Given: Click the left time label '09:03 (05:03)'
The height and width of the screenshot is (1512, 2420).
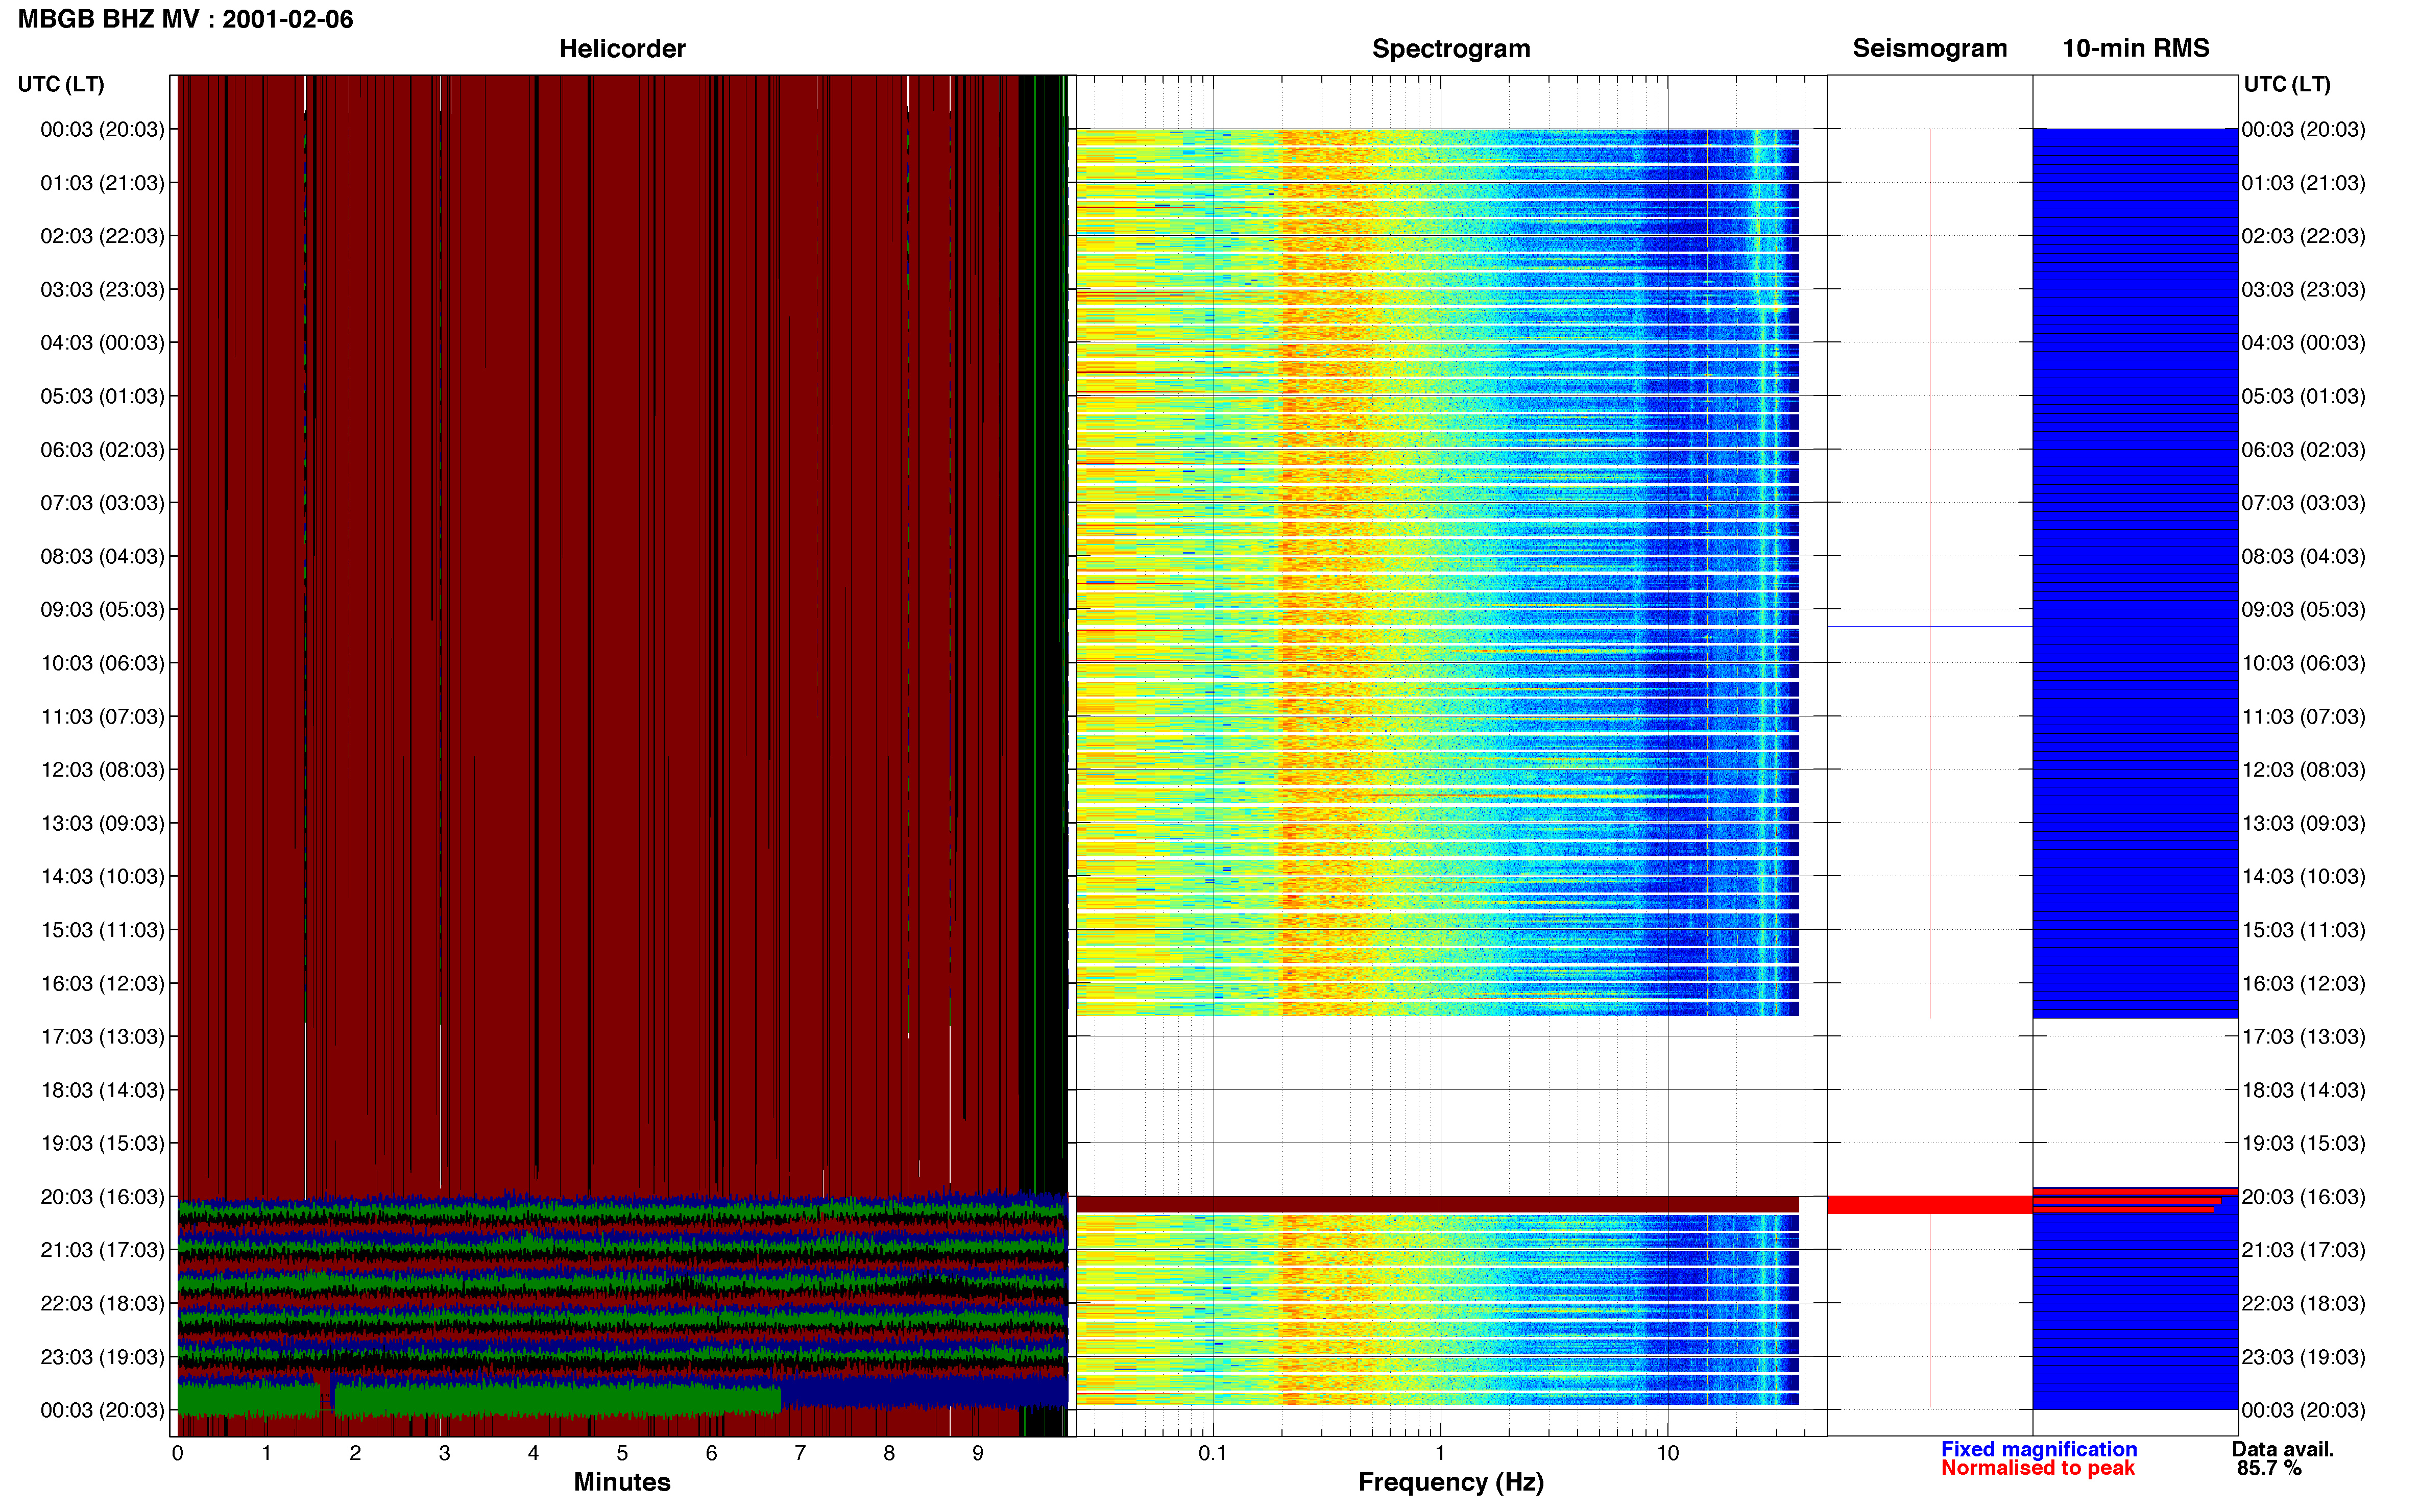Looking at the screenshot, I should [102, 609].
